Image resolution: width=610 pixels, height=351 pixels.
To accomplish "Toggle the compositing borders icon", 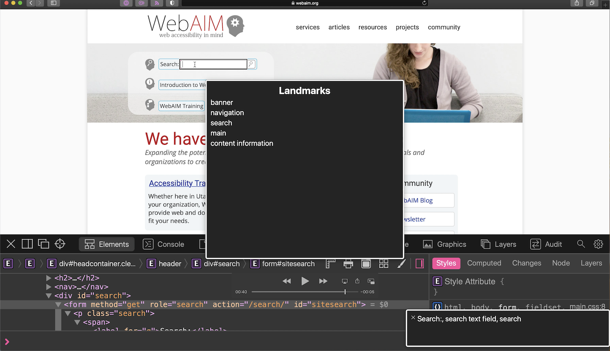I will click(366, 263).
